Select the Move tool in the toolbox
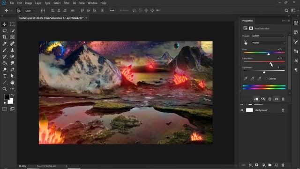The image size is (300, 169). [5, 24]
